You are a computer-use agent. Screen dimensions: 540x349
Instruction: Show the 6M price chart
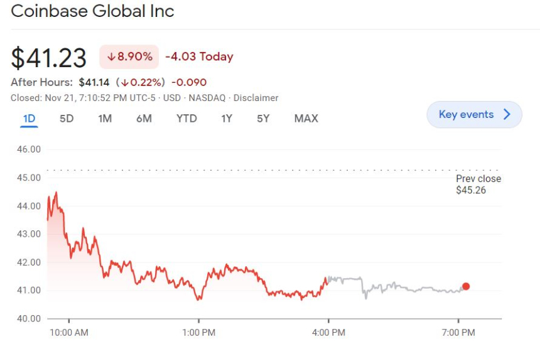(x=144, y=119)
